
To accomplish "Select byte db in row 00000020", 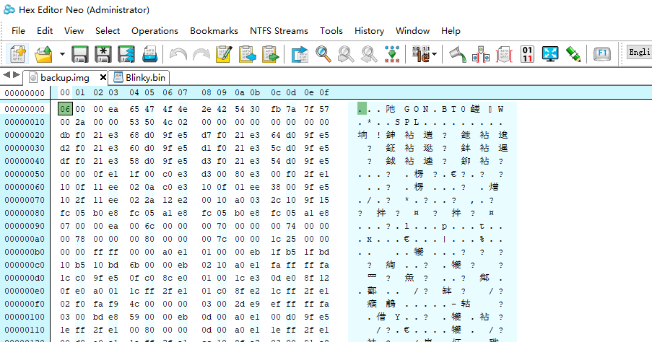I will coord(65,135).
